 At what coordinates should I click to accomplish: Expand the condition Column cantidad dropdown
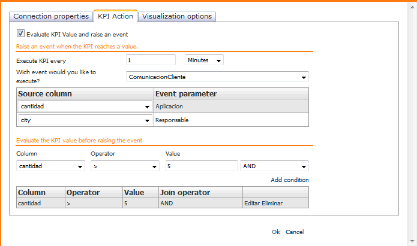pyautogui.click(x=50, y=166)
